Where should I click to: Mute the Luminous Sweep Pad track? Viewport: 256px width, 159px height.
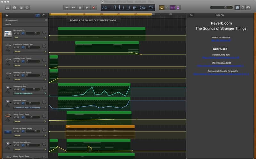click(x=15, y=47)
